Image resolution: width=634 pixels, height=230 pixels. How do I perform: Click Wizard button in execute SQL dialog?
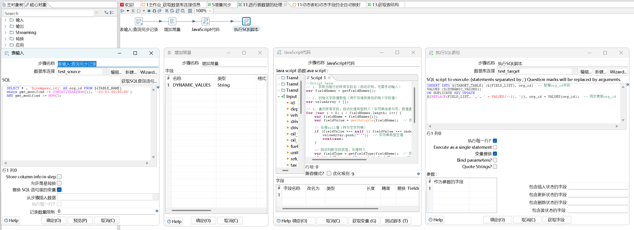pyautogui.click(x=618, y=72)
